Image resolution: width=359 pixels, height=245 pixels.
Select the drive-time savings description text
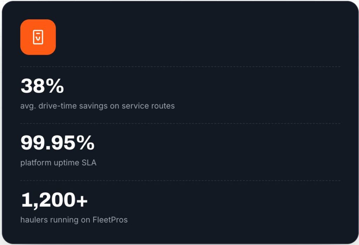[x=97, y=106]
